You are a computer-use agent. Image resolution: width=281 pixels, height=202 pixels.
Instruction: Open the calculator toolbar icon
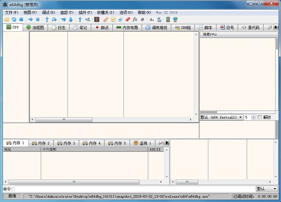click(x=168, y=19)
